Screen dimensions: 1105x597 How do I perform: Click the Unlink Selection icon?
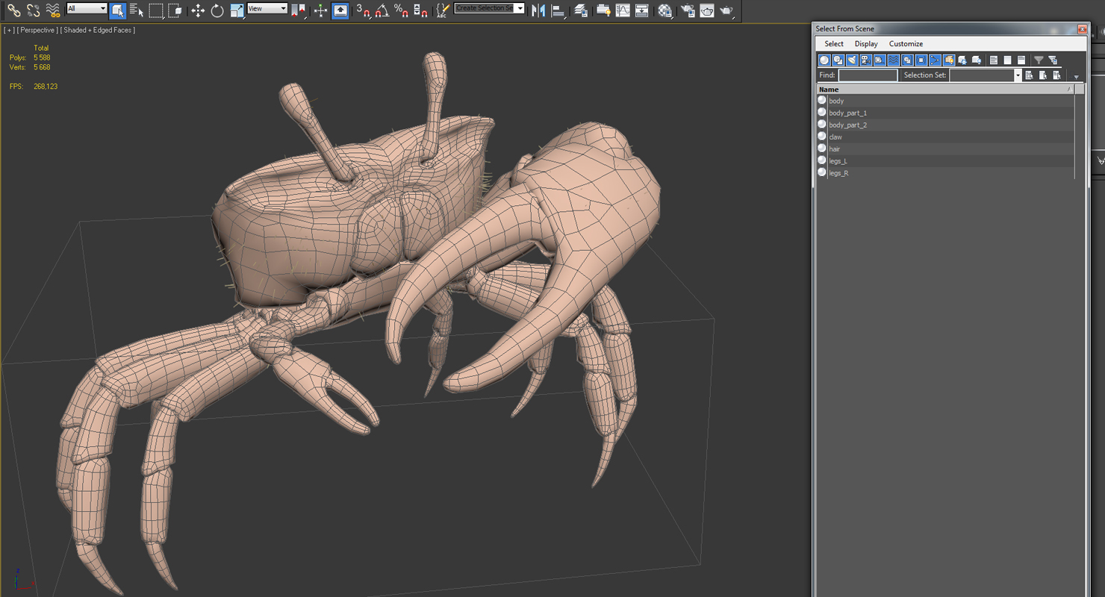[34, 10]
